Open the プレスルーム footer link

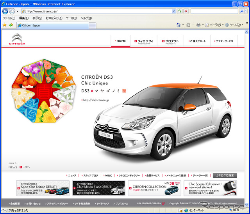click(x=121, y=203)
